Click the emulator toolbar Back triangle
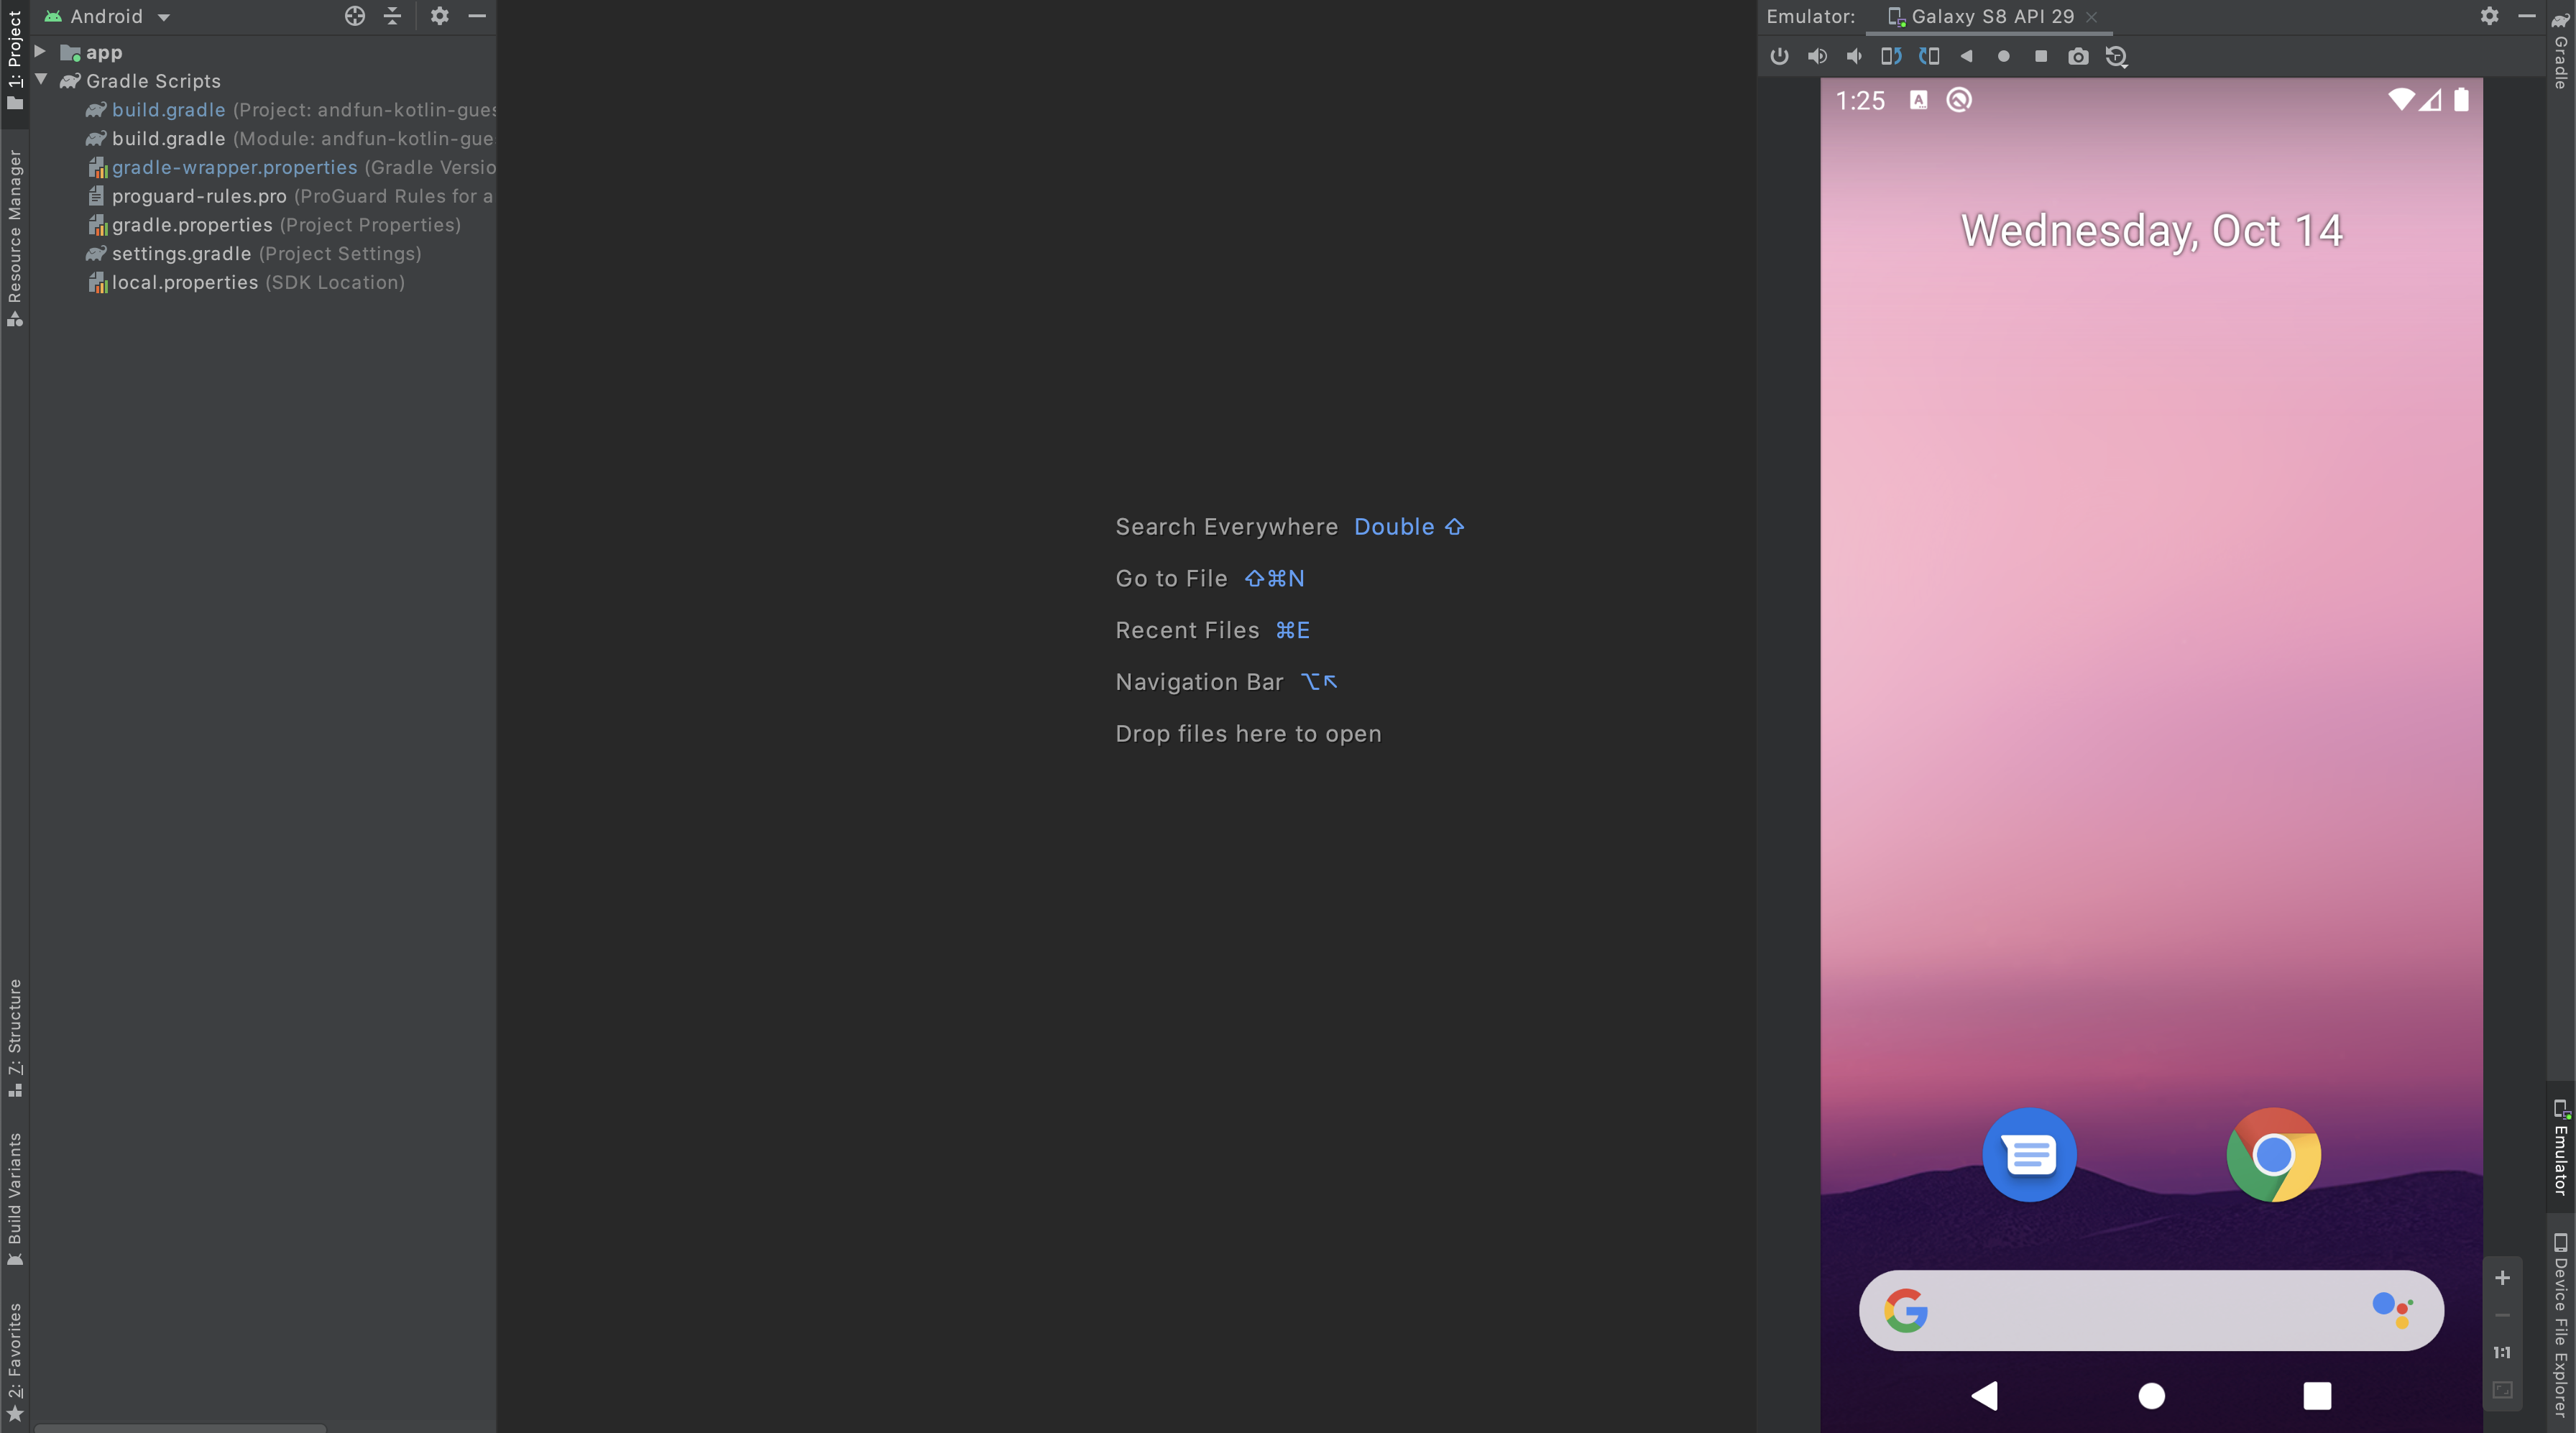2576x1433 pixels. 1966,56
